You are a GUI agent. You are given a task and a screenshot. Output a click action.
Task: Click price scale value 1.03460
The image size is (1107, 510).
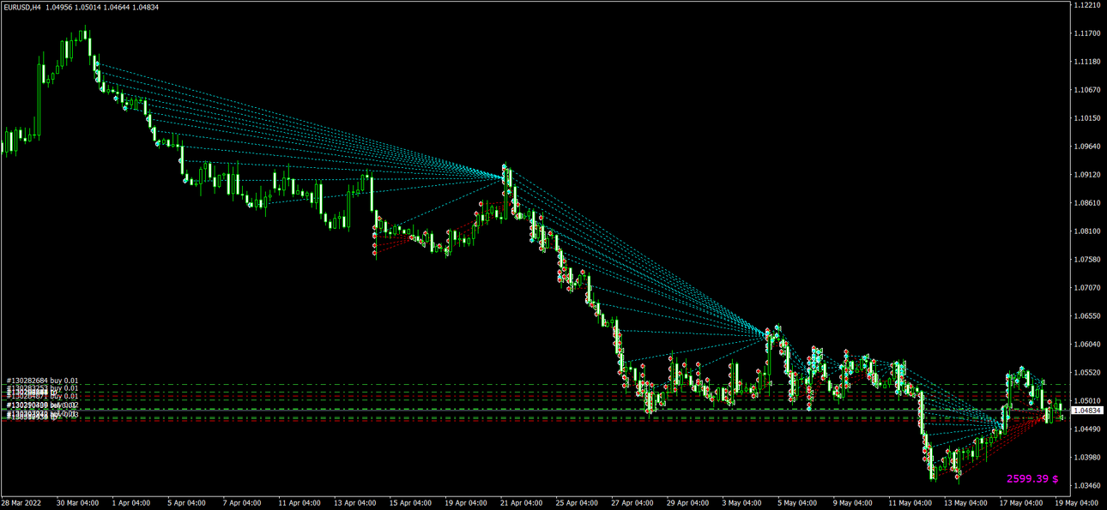(1086, 486)
